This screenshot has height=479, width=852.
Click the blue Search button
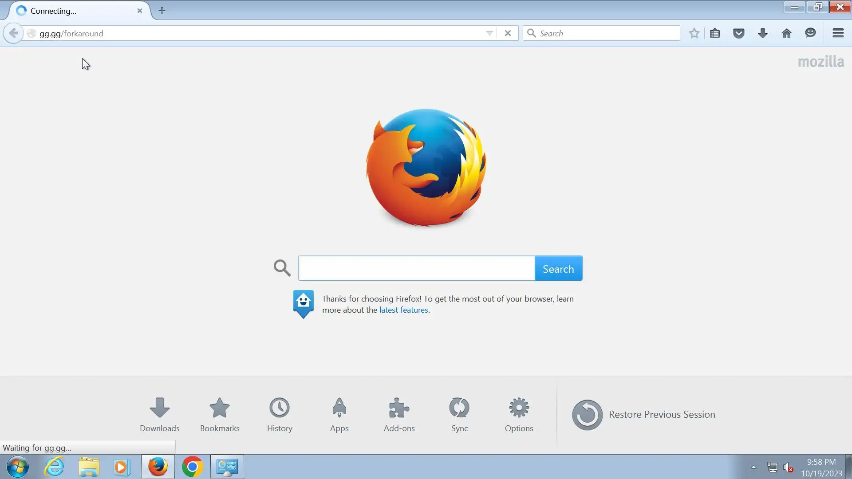click(x=558, y=268)
